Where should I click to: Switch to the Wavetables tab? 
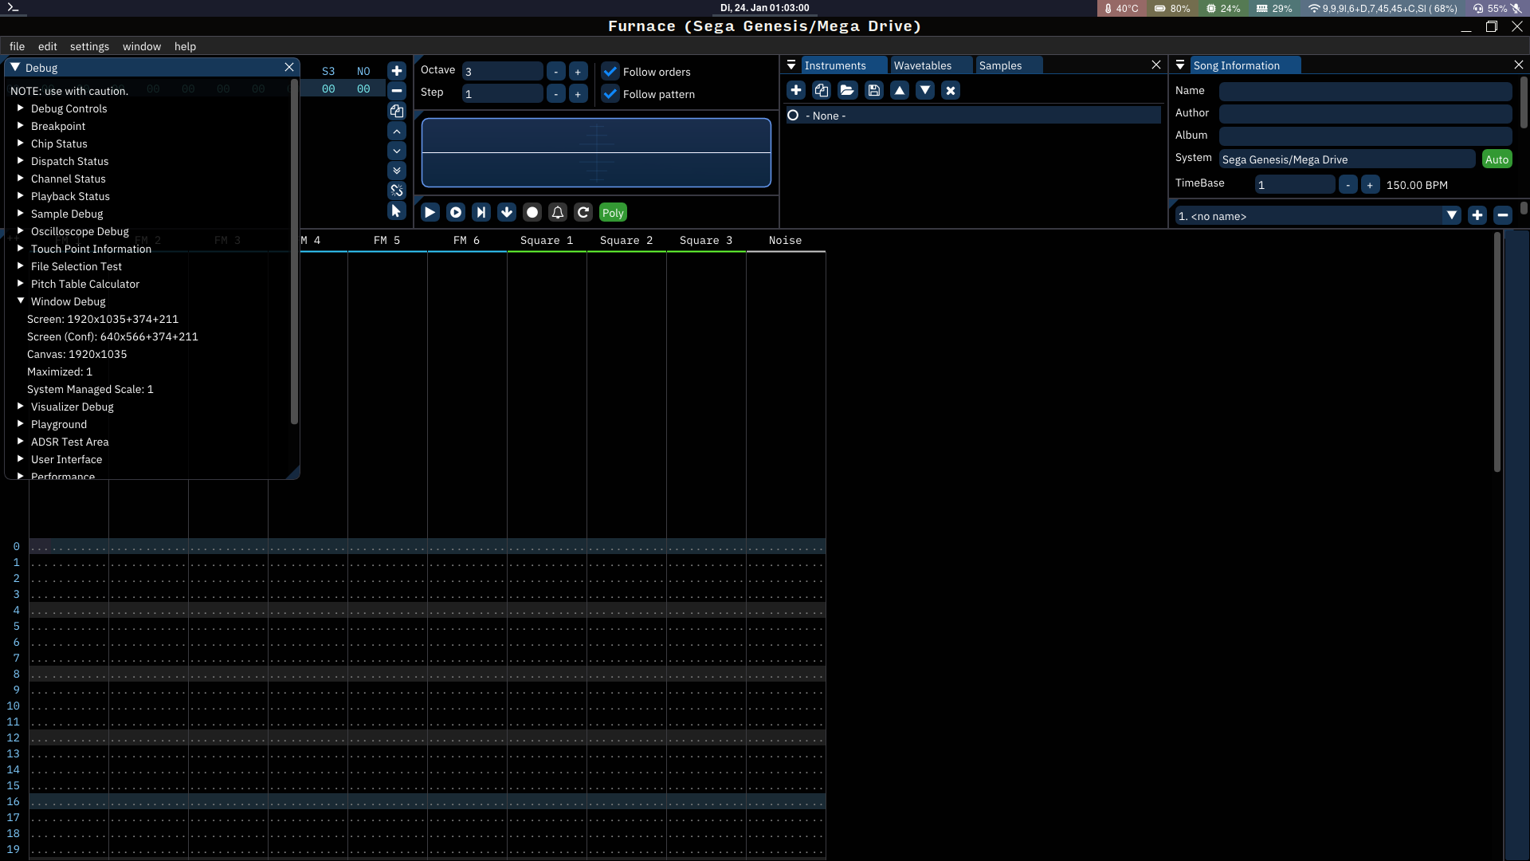click(x=923, y=65)
